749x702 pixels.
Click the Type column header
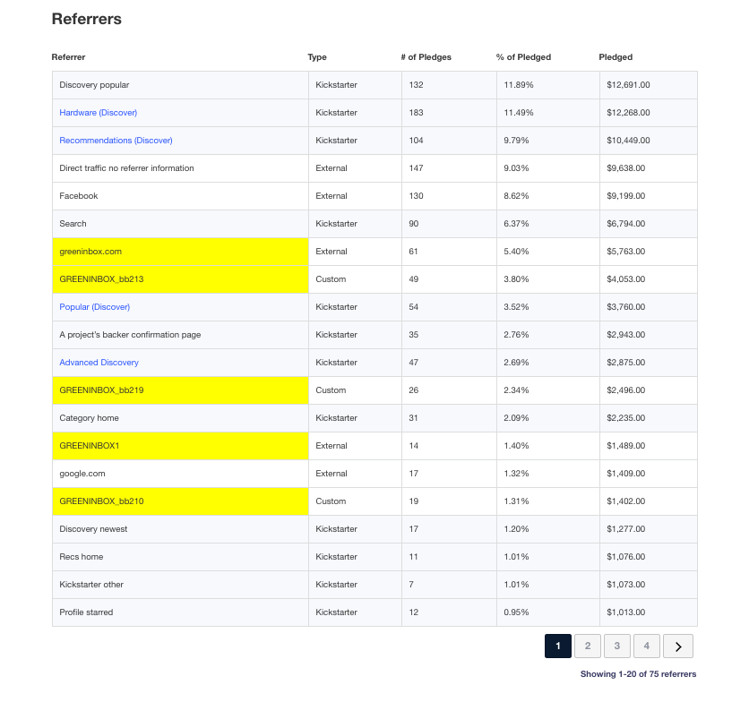click(x=317, y=57)
